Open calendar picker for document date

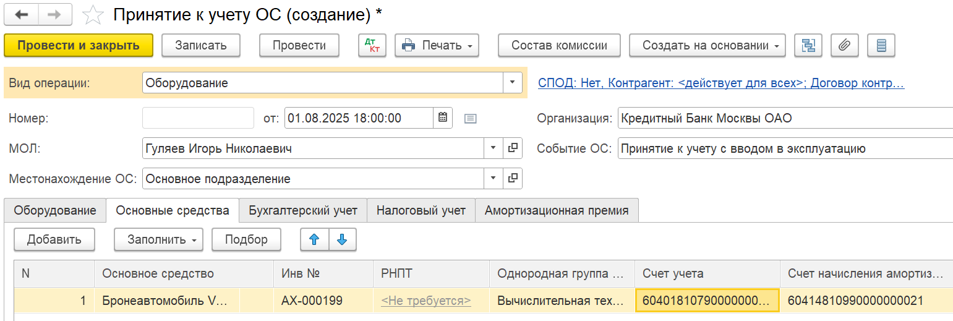coord(443,118)
